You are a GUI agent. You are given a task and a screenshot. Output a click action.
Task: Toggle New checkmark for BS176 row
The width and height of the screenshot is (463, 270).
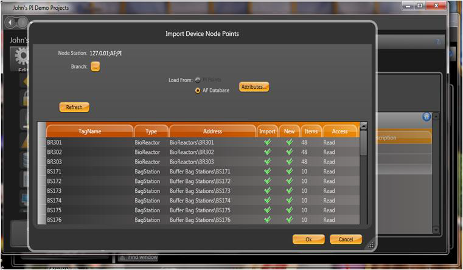tap(289, 220)
